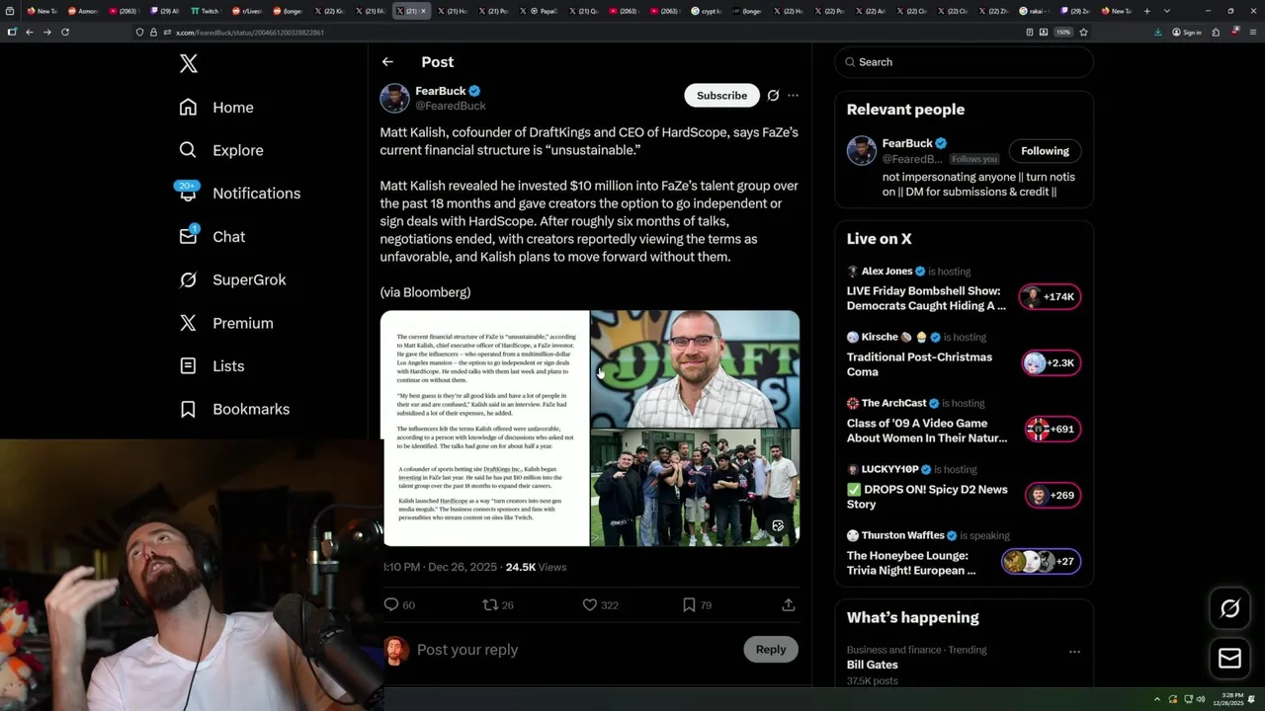Click the reply comment icon with 60
This screenshot has width=1265, height=711.
[391, 604]
